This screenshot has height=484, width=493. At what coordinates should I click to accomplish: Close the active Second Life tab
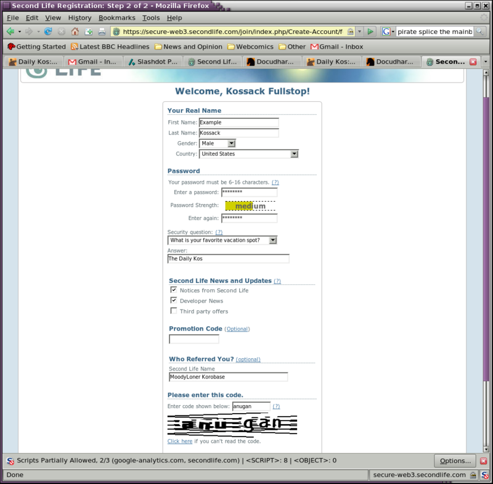pos(473,62)
